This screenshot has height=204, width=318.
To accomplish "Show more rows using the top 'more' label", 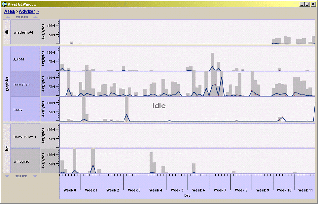I will (x=22, y=17).
